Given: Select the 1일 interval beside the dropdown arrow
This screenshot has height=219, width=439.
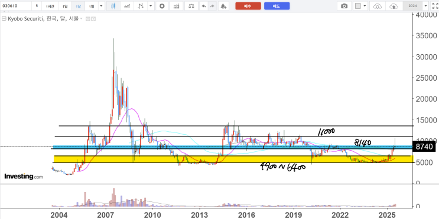Looking at the screenshot, I should click(92, 6).
